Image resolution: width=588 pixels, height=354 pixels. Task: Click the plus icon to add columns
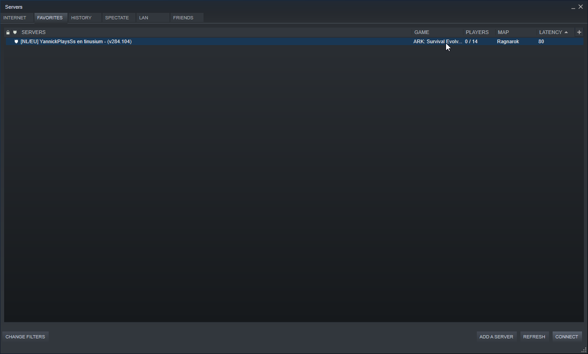[579, 32]
